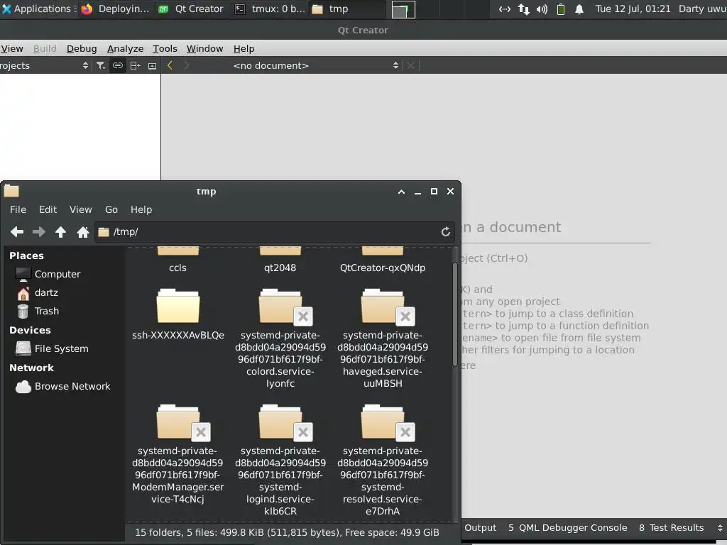Click the clock Tue 12 Jul, 01:21
Screen dimensions: 727x545
(633, 9)
